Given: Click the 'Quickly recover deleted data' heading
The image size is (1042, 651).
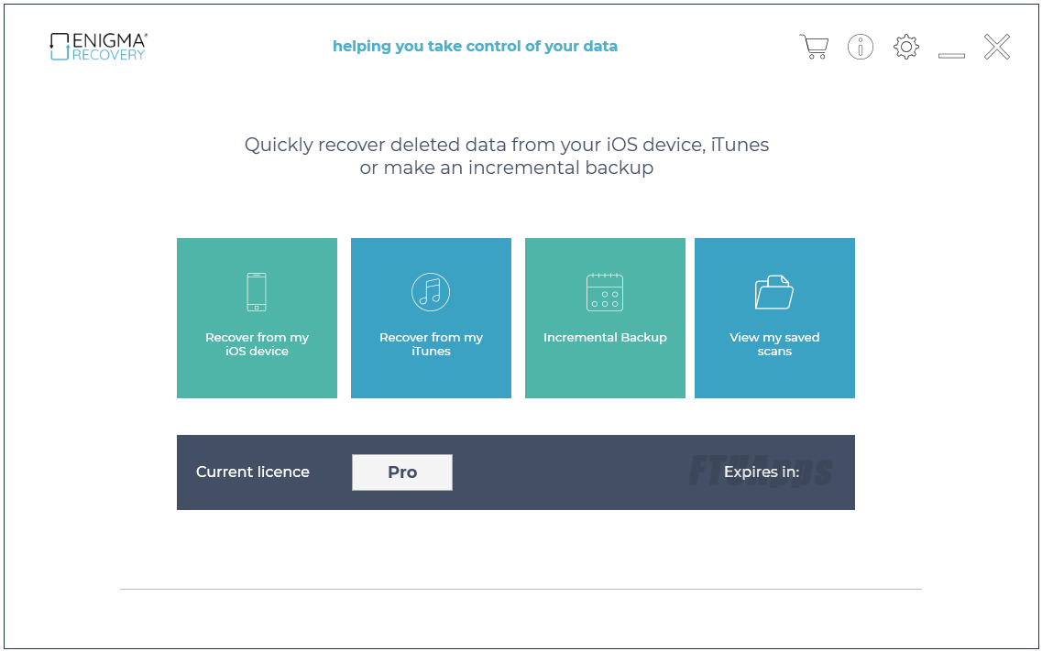Looking at the screenshot, I should [507, 156].
